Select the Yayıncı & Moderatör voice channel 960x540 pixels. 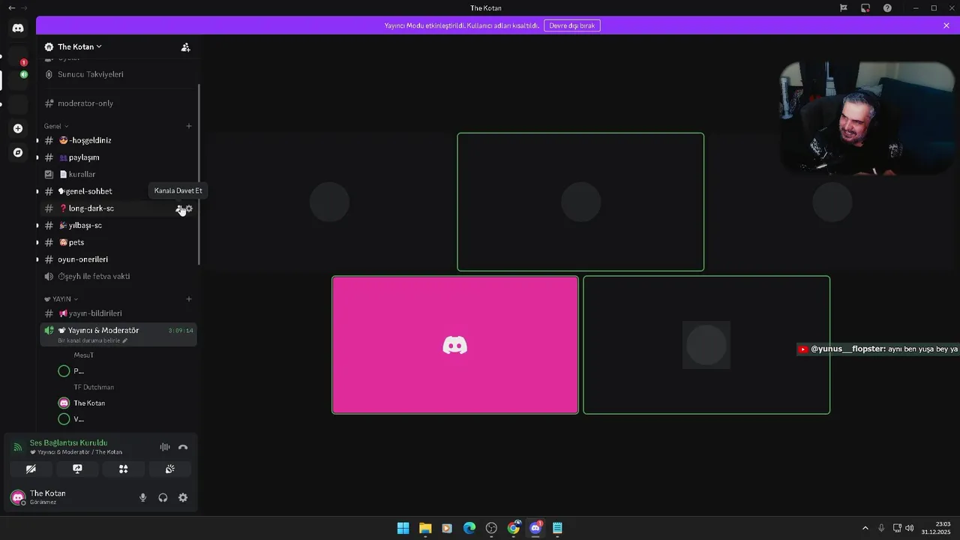(118, 334)
